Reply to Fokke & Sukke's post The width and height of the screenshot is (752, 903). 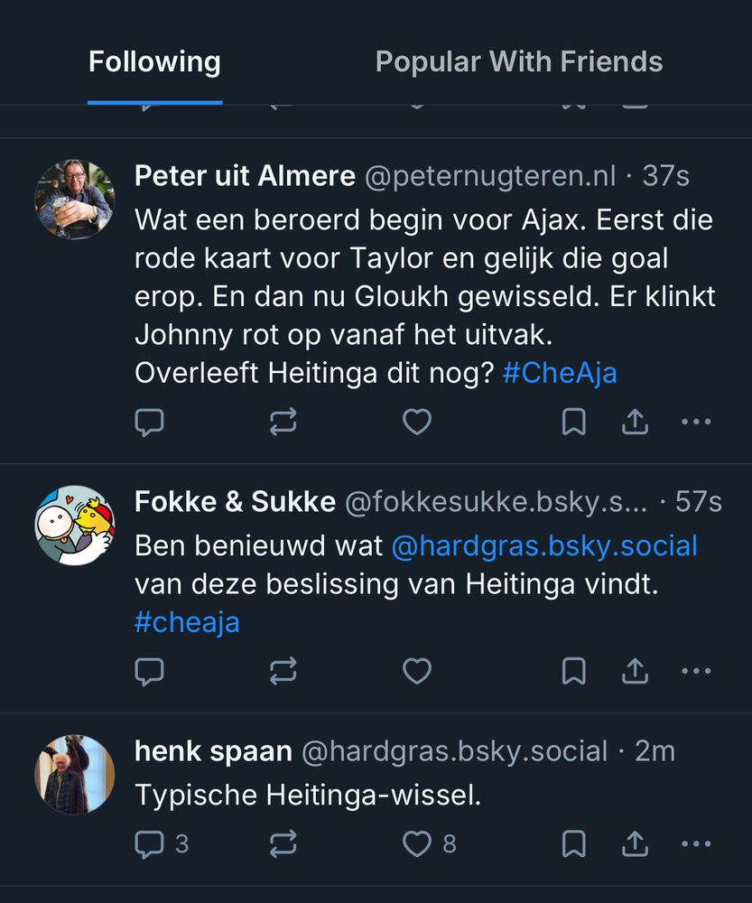tap(149, 671)
